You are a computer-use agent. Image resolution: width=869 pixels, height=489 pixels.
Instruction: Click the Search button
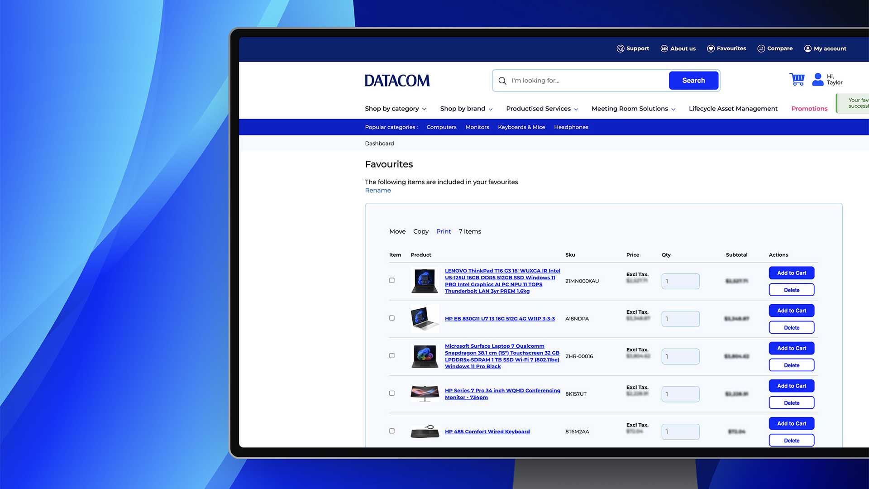693,81
